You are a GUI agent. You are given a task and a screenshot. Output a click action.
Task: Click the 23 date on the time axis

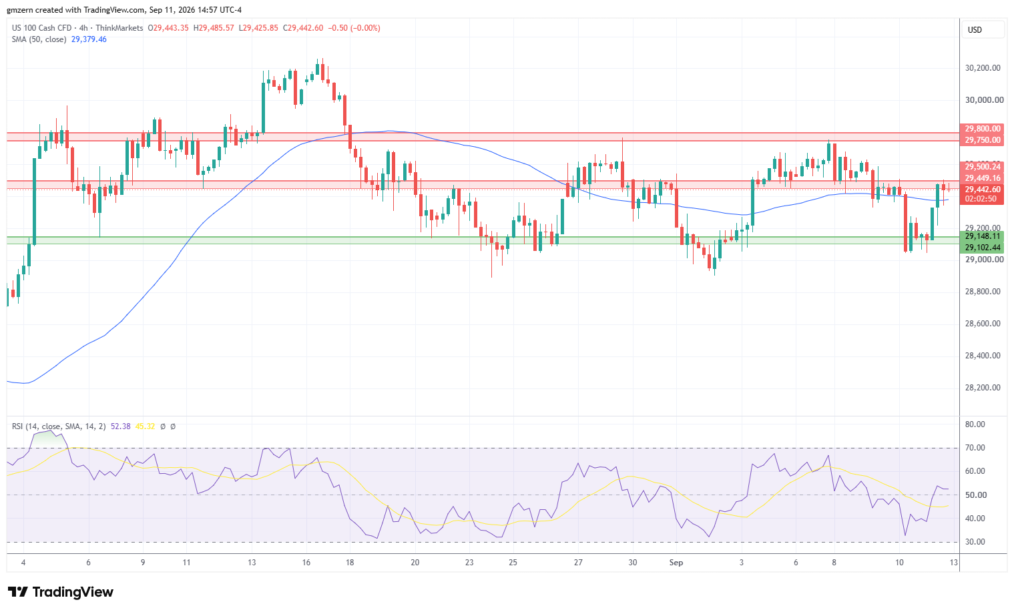(469, 563)
